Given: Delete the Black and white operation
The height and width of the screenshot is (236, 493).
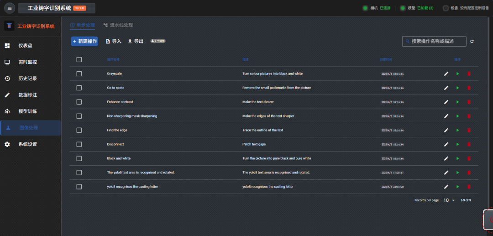Looking at the screenshot, I should [x=469, y=158].
